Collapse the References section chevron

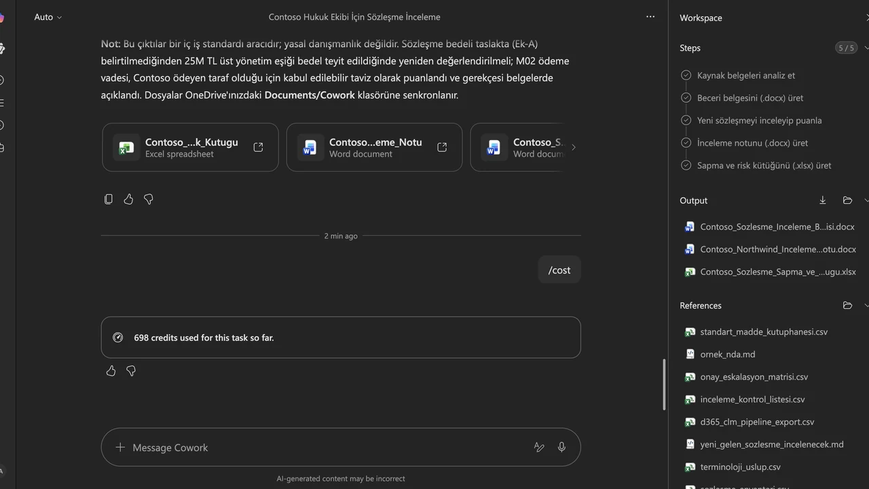click(x=866, y=306)
